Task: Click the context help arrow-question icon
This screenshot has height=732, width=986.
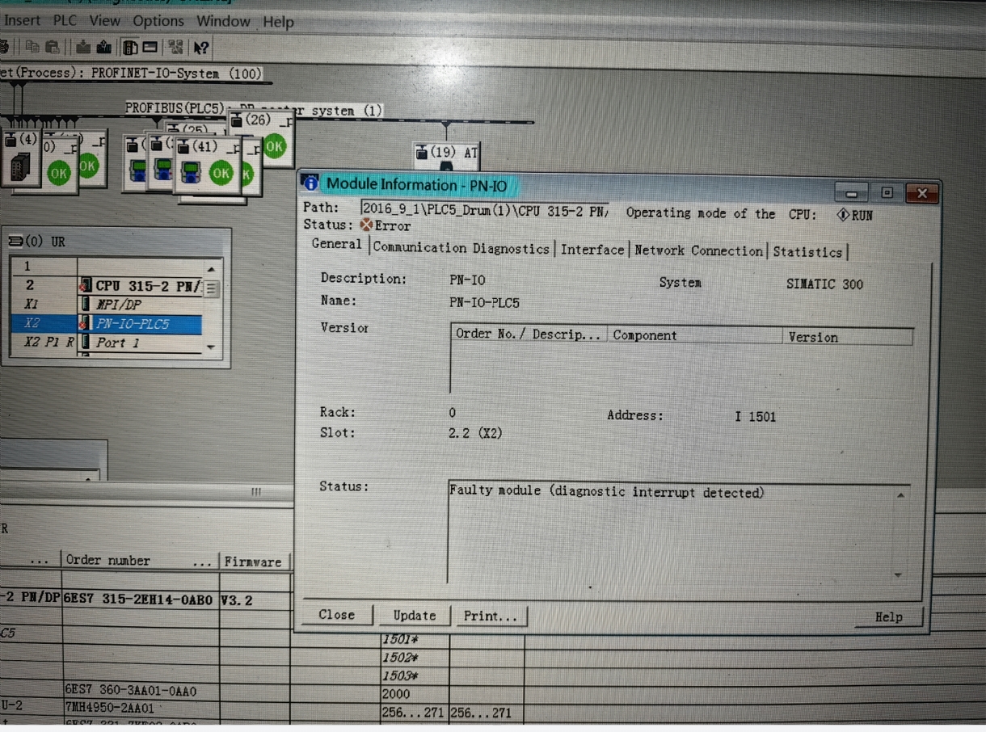Action: [201, 48]
